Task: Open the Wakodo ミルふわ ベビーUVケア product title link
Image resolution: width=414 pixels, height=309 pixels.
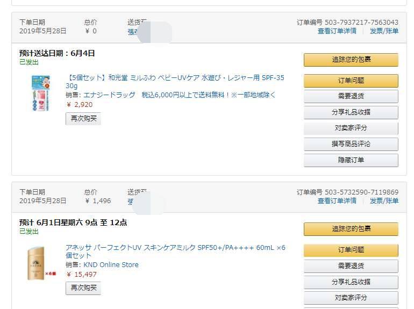Action: pos(175,82)
